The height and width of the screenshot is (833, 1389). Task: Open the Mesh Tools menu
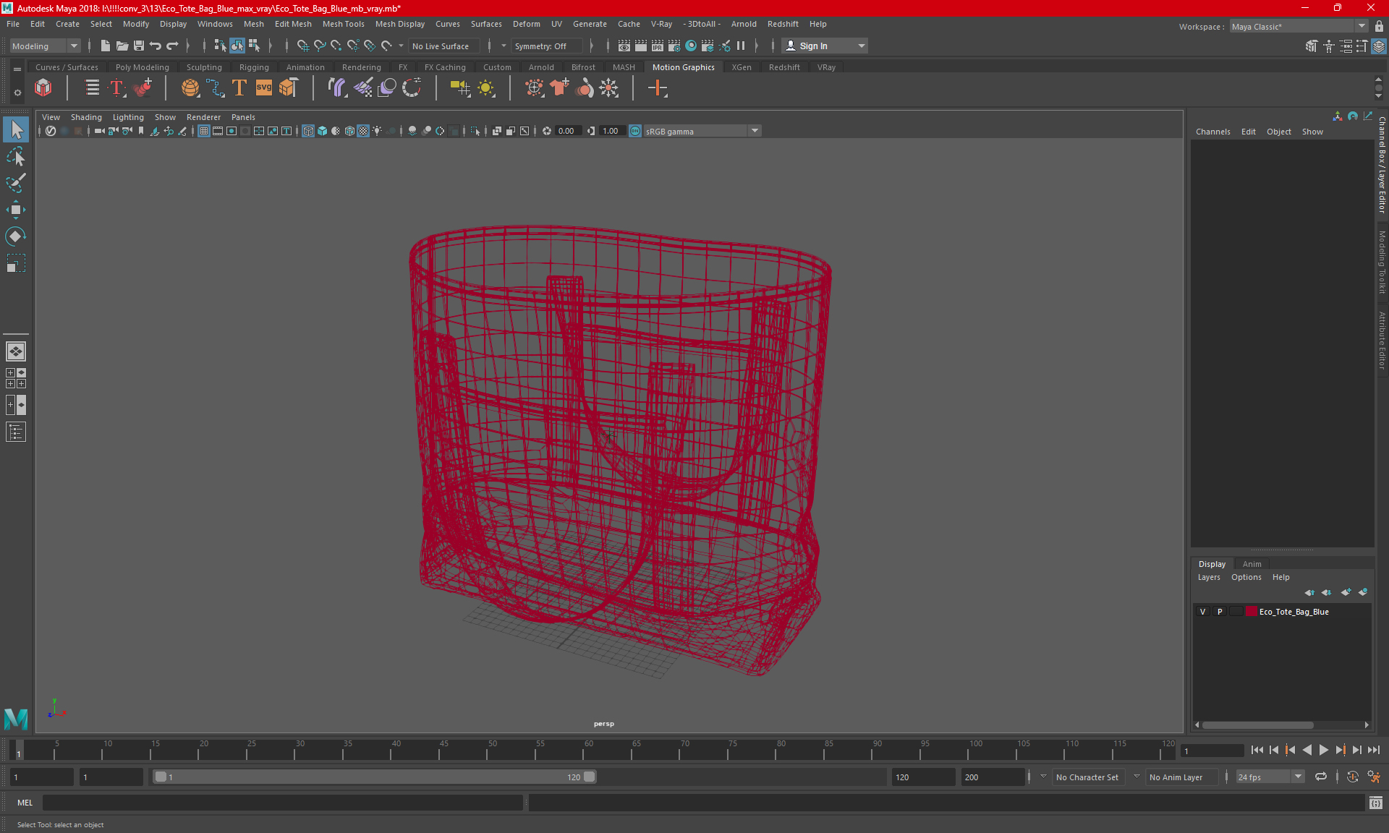pos(343,24)
